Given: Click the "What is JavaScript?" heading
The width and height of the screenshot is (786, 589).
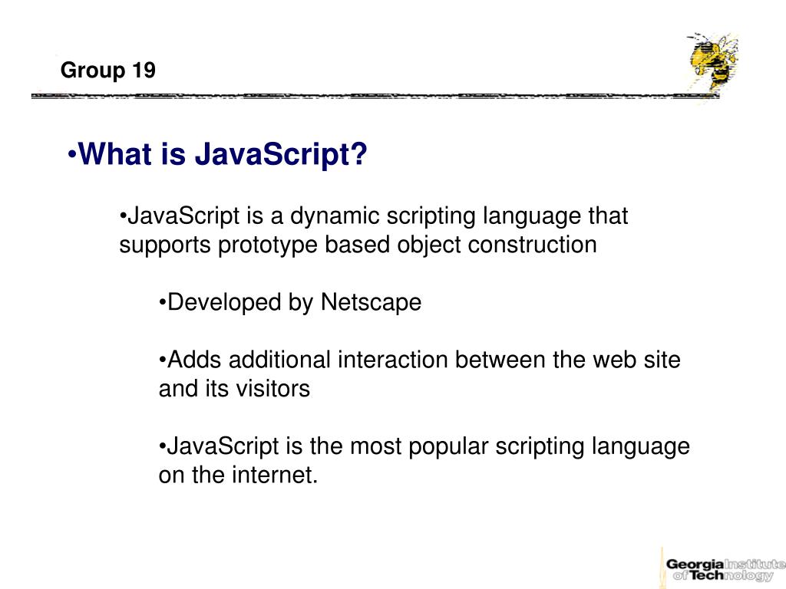Looking at the screenshot, I should pos(217,153).
